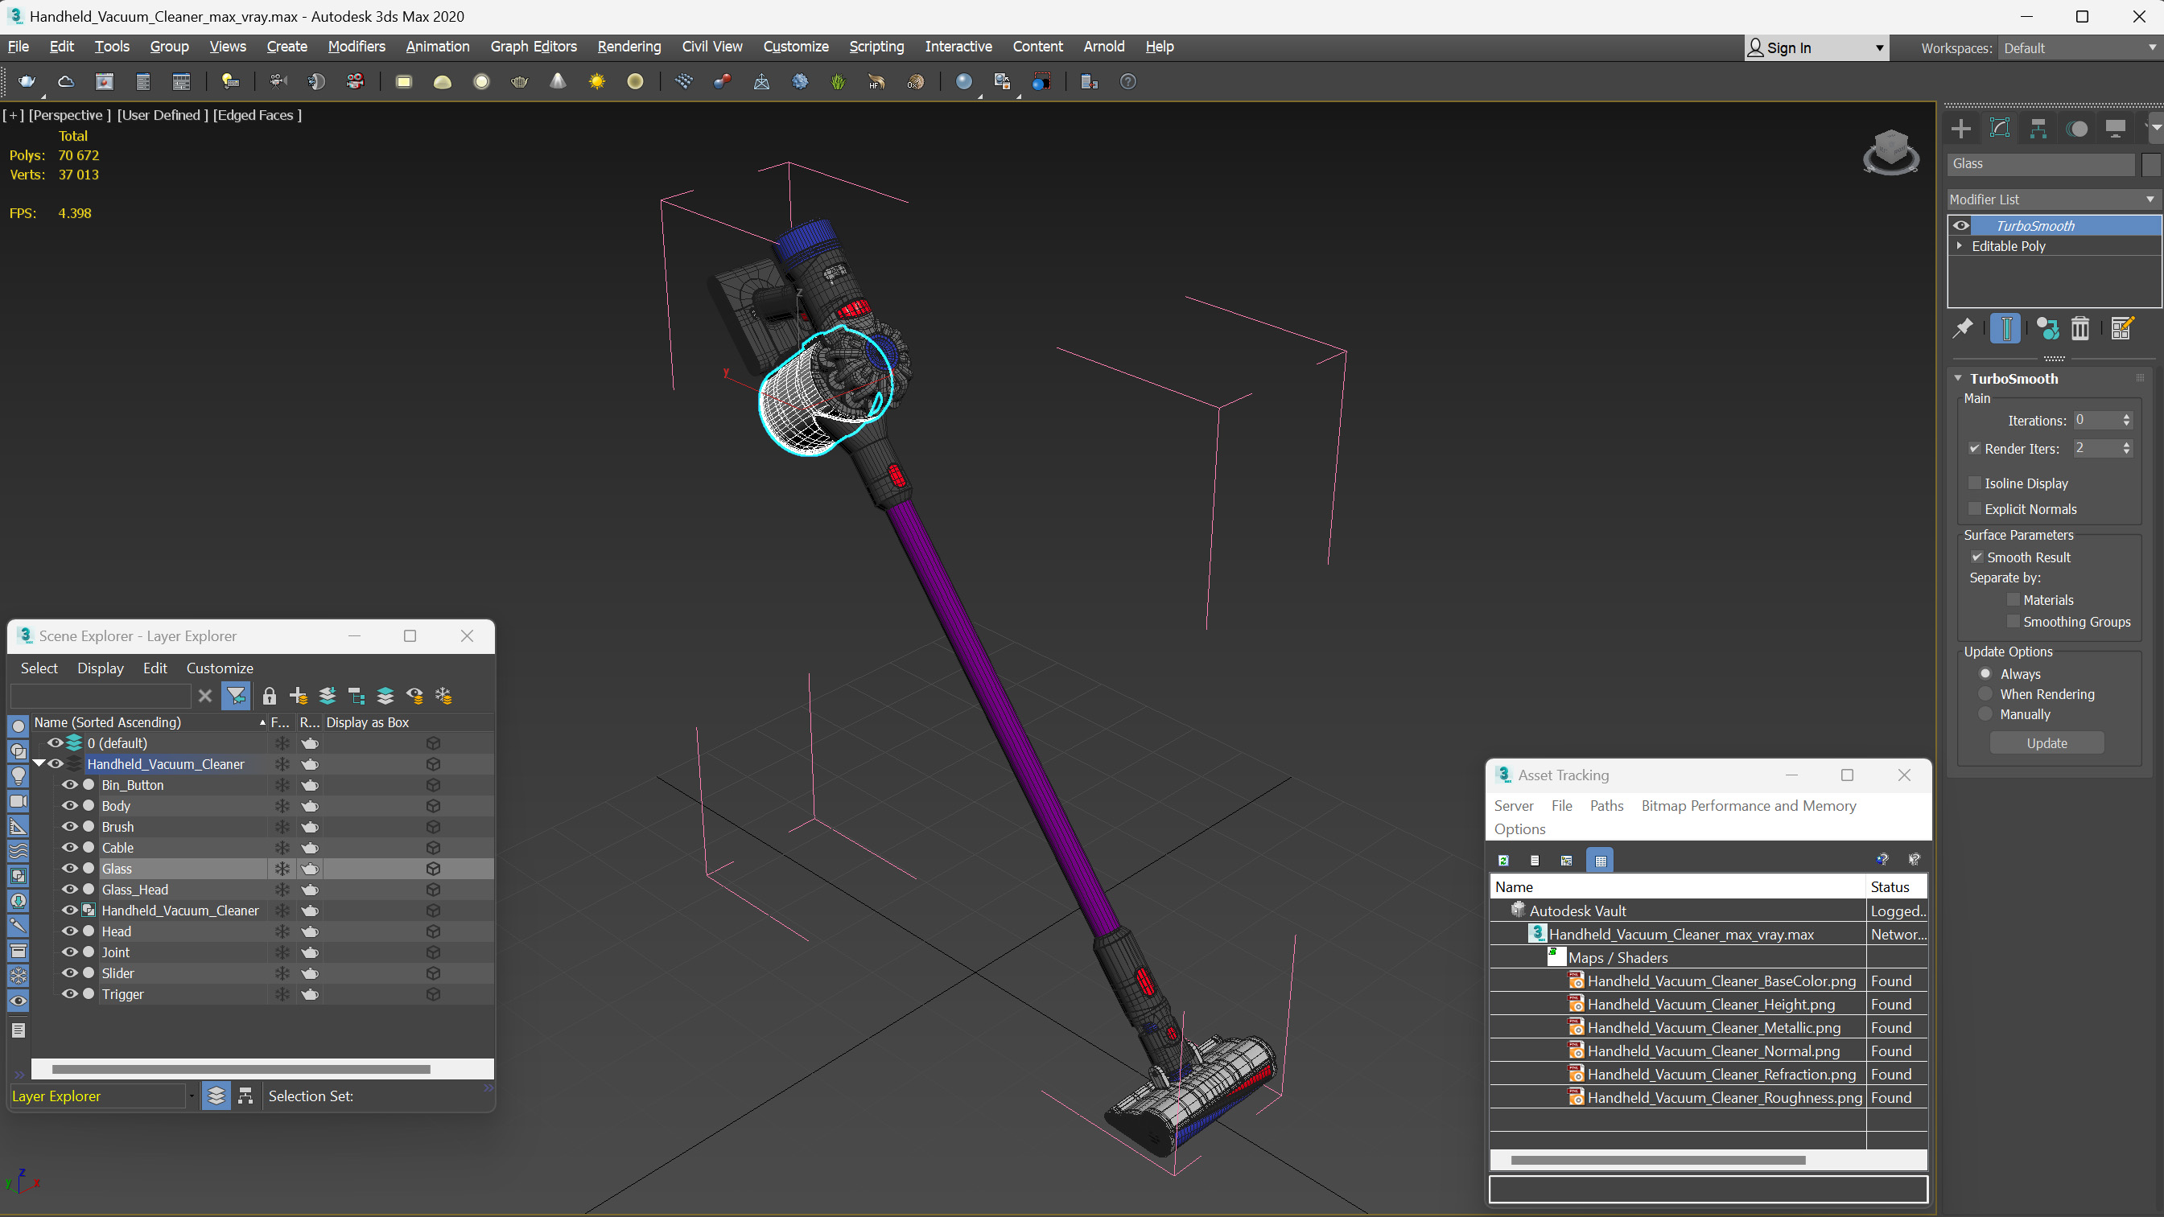Open Modifiers menu in menu bar
This screenshot has height=1217, width=2164.
pos(355,46)
